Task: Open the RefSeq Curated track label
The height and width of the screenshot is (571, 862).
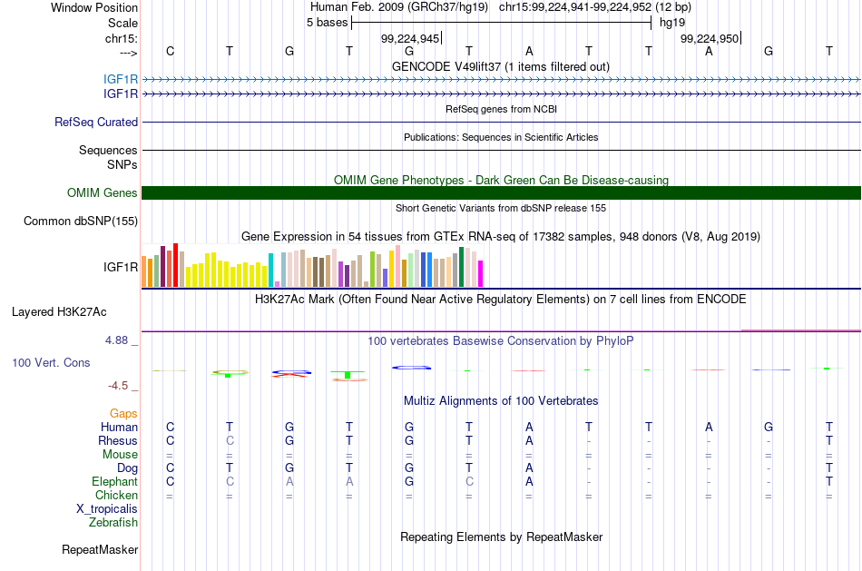Action: [x=95, y=123]
